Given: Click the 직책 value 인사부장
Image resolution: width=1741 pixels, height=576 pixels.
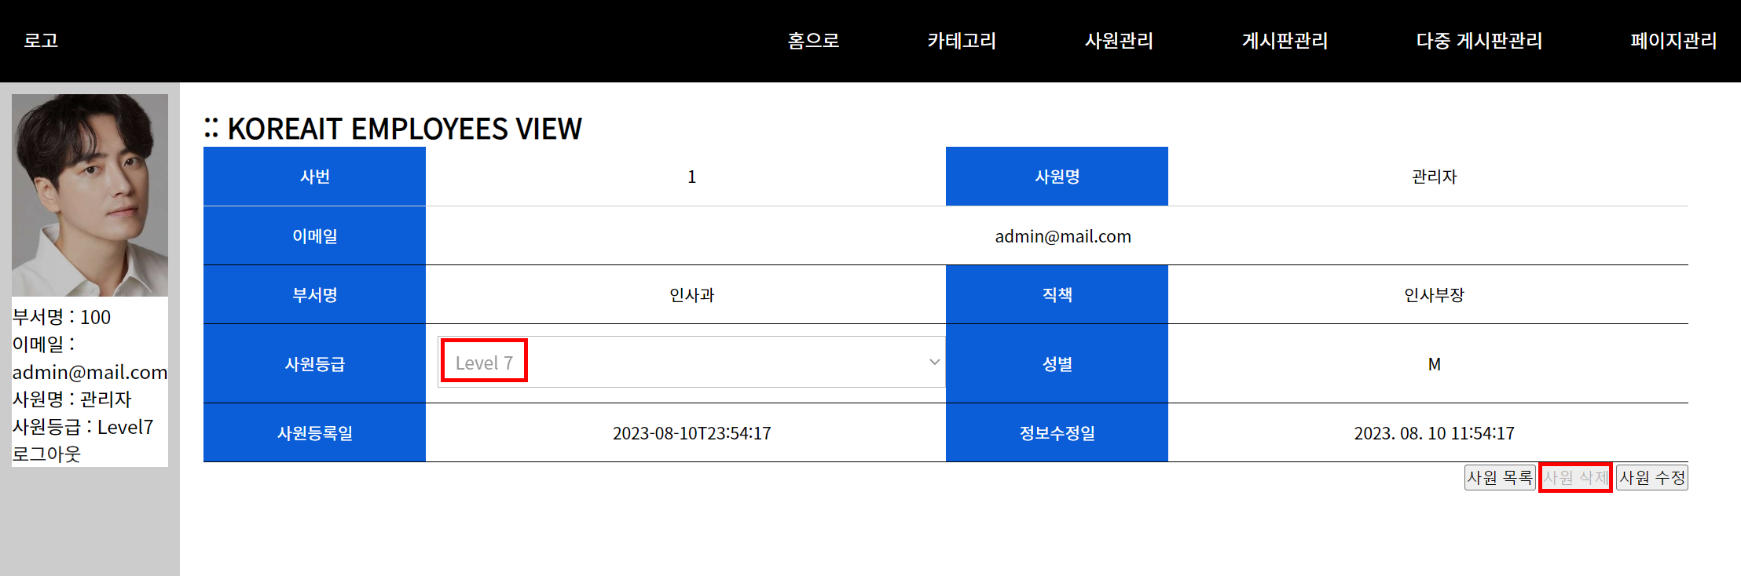Looking at the screenshot, I should coord(1434,295).
